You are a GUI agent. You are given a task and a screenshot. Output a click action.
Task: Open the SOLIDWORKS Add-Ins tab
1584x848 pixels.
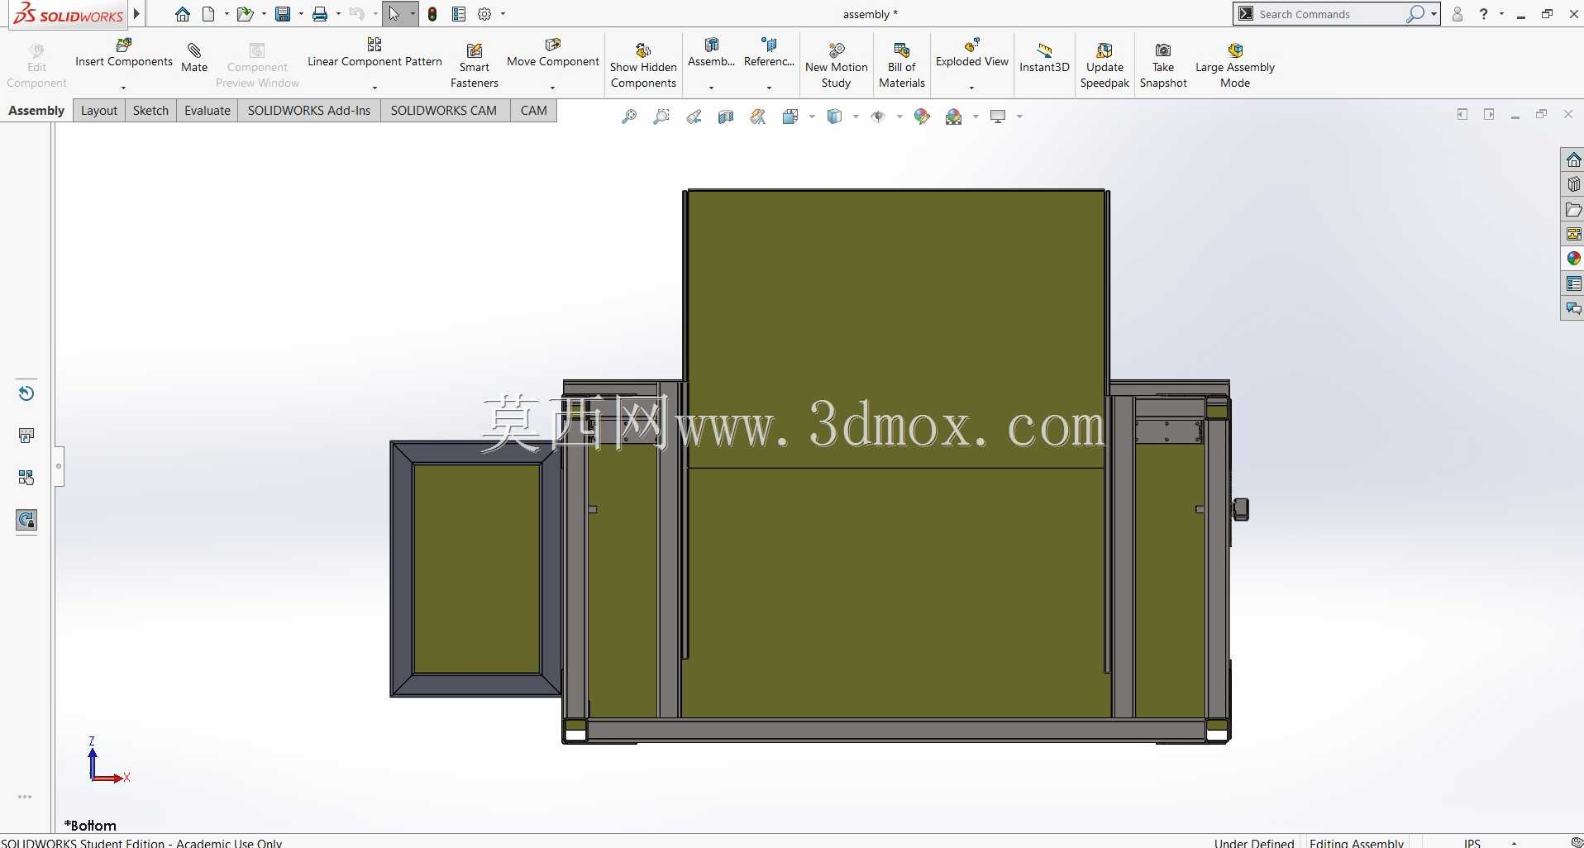coord(309,111)
